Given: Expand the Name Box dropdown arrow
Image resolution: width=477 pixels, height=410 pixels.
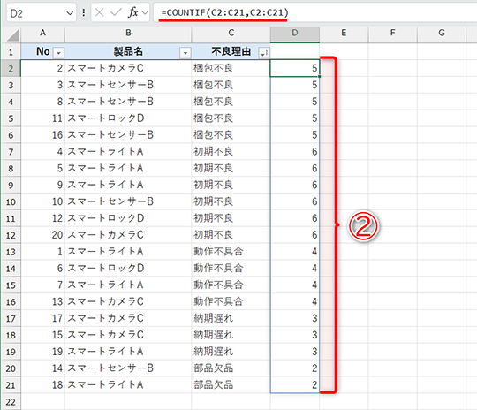Looking at the screenshot, I should click(70, 13).
